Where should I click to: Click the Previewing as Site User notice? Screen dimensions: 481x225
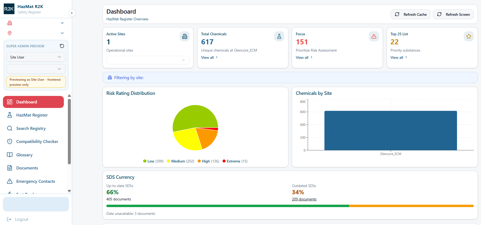coord(36,82)
